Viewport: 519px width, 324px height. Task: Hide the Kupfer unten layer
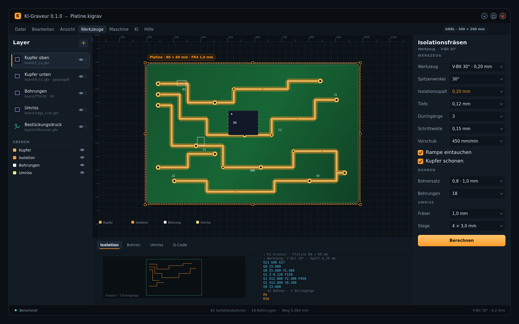81,77
